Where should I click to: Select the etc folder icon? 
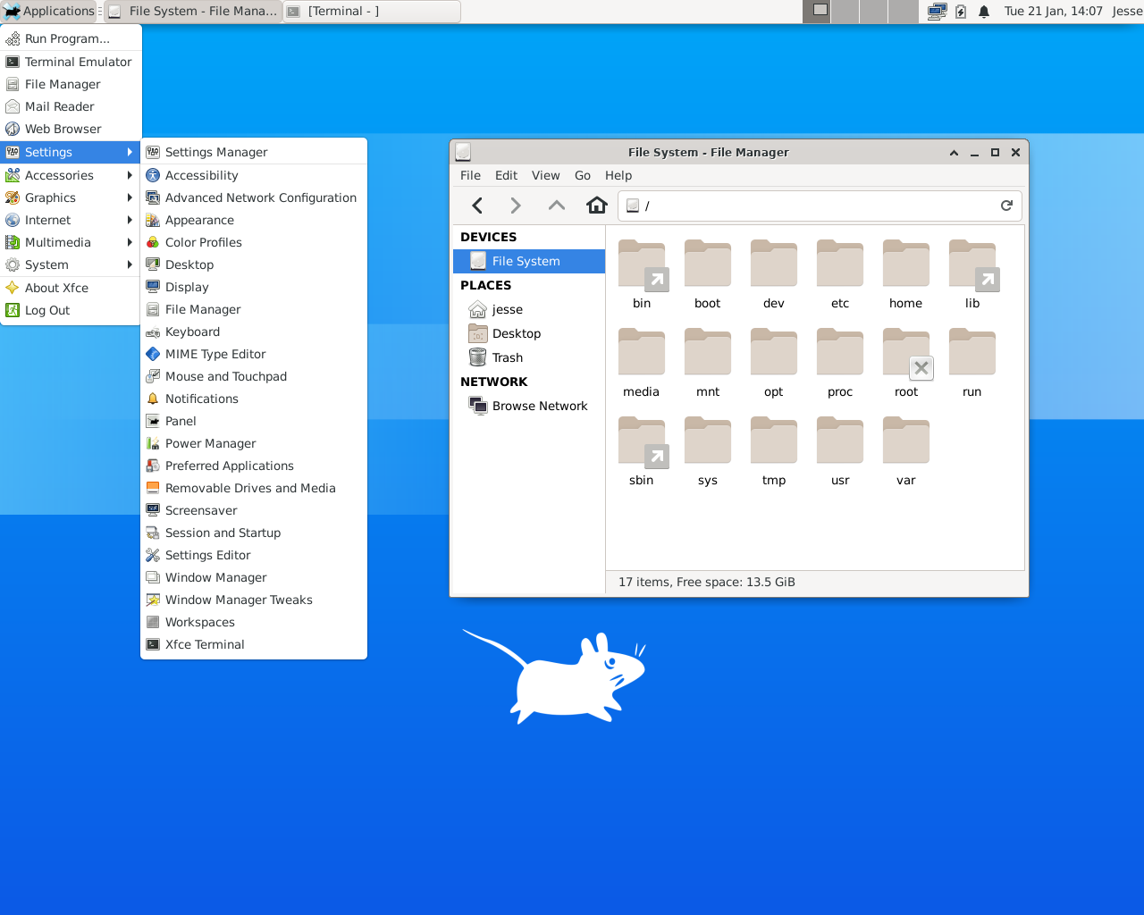tap(840, 264)
